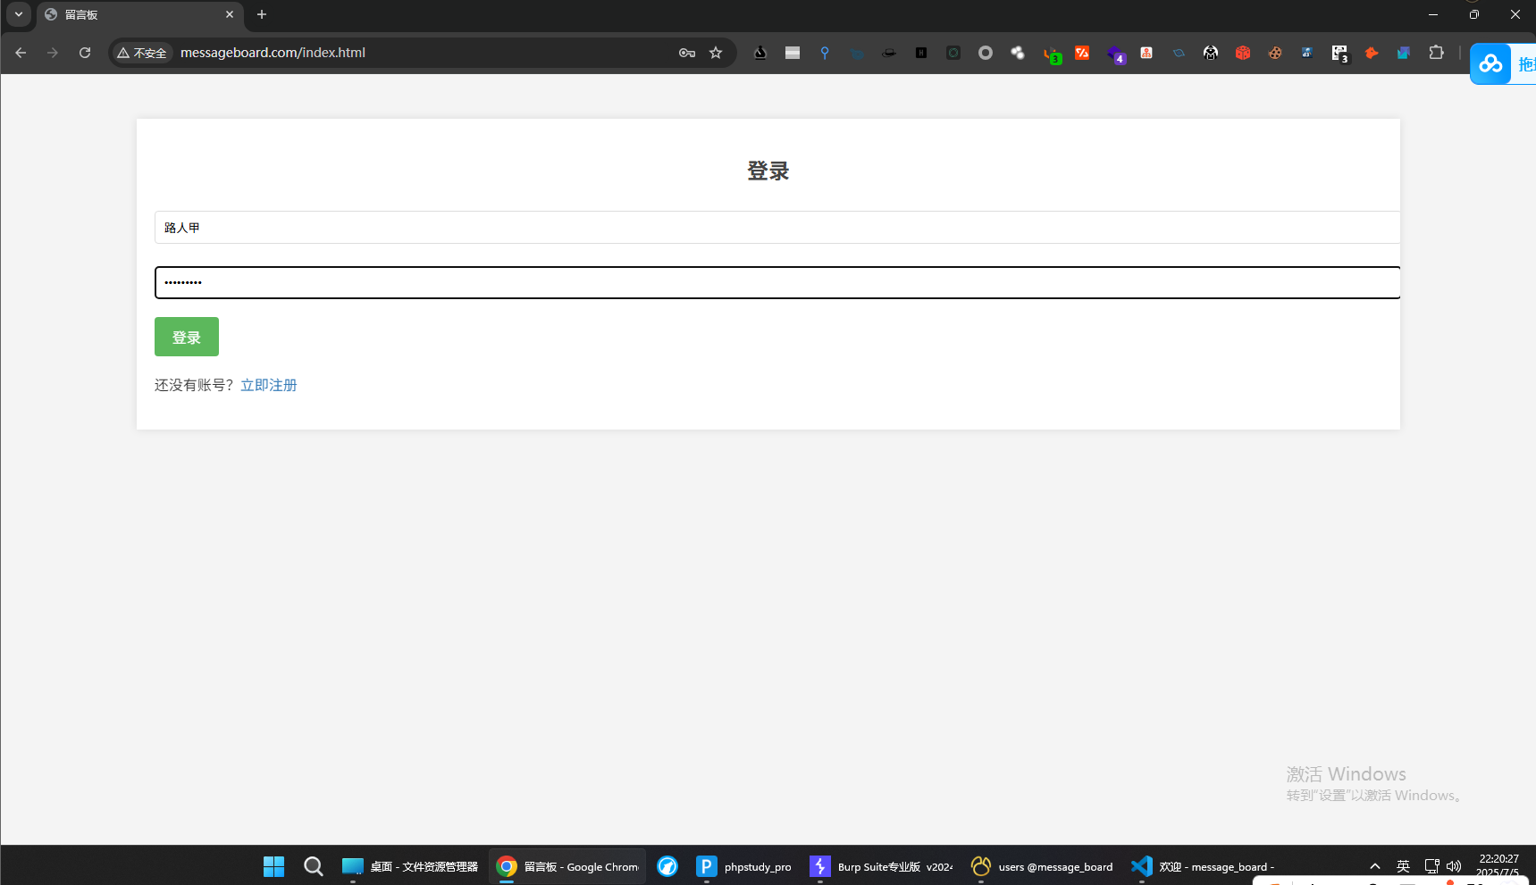Open the tab search dropdown arrow
The height and width of the screenshot is (885, 1536).
pyautogui.click(x=18, y=14)
